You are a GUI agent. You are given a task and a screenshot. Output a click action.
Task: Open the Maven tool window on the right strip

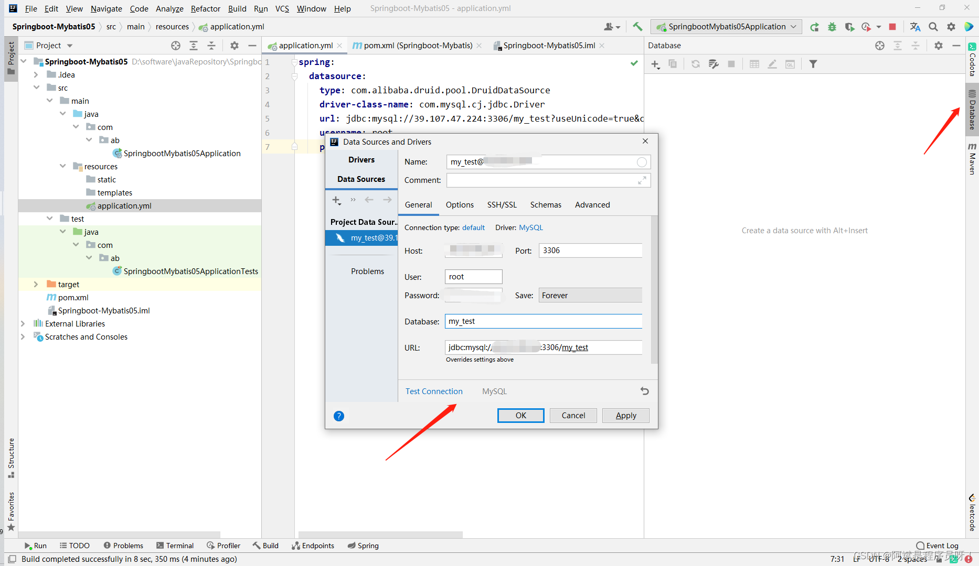coord(972,158)
